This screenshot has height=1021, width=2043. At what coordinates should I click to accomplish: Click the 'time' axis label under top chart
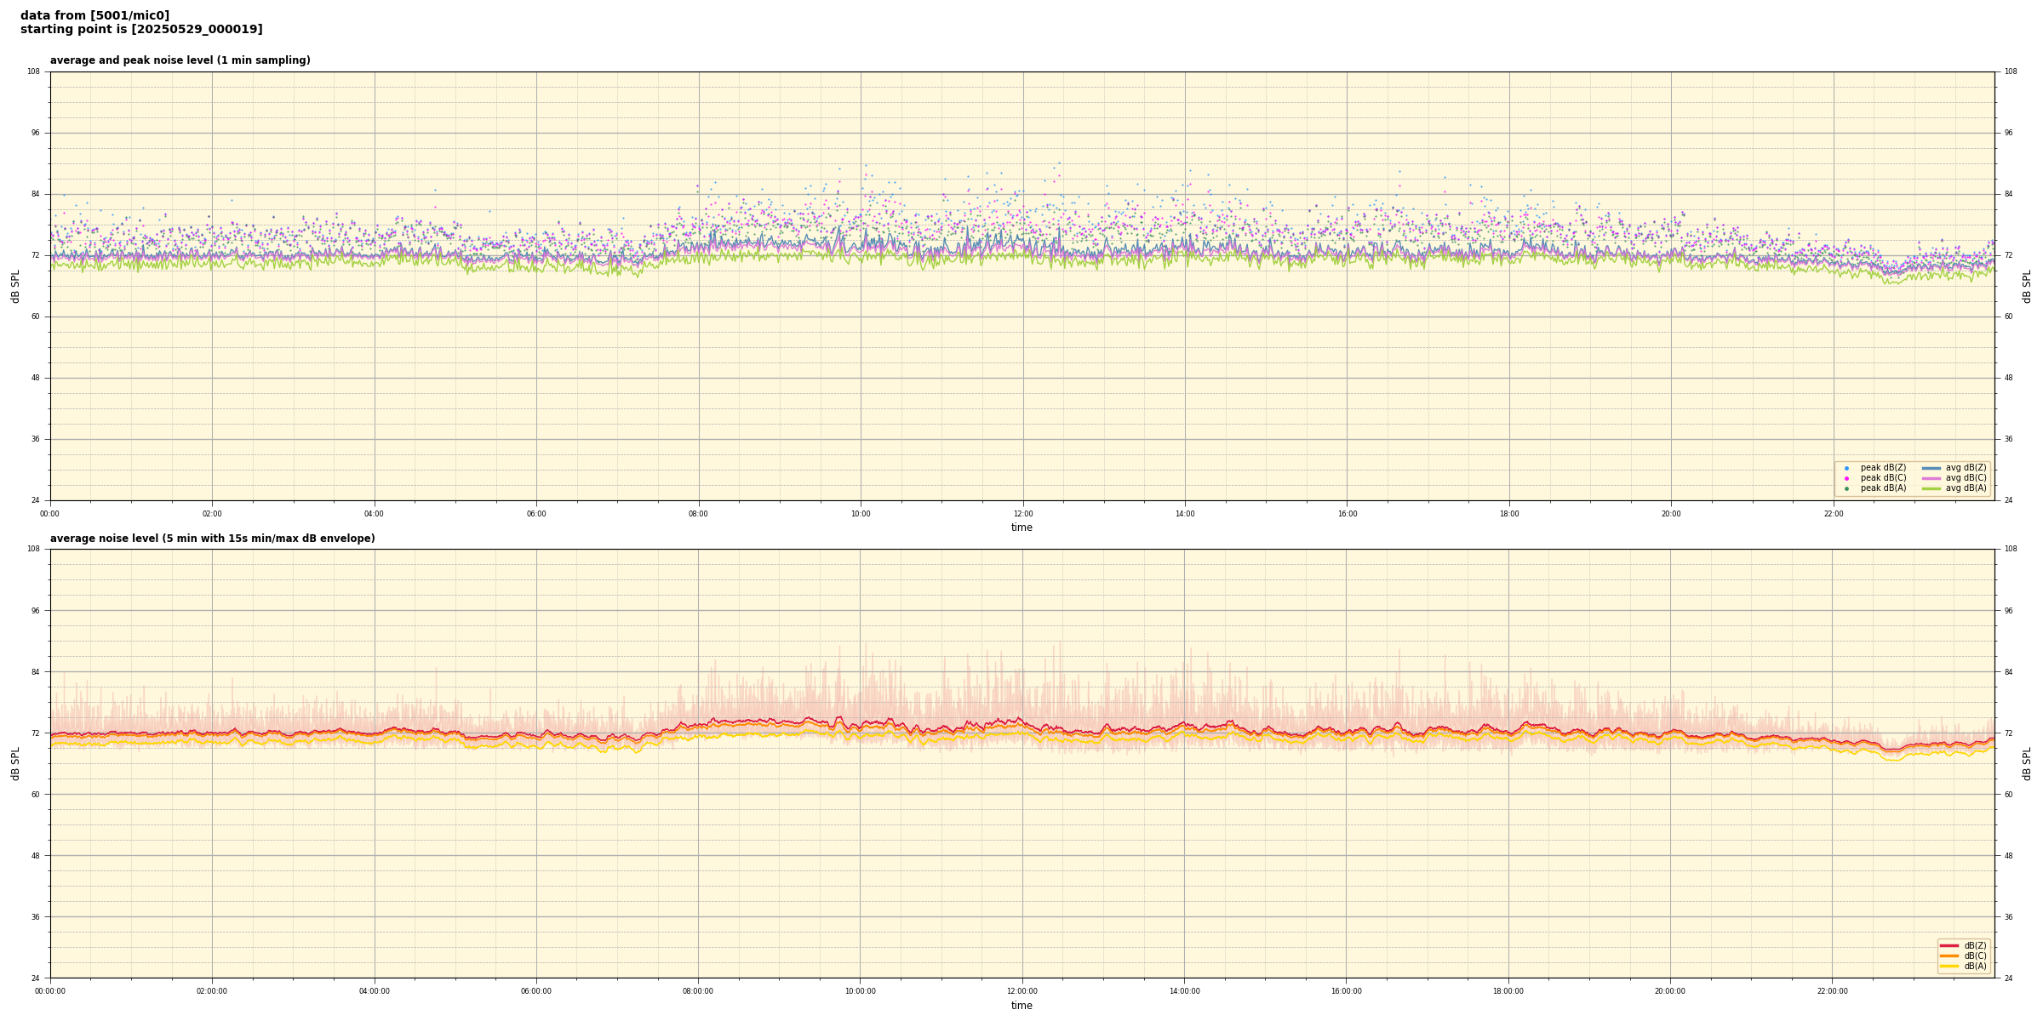tap(1021, 528)
